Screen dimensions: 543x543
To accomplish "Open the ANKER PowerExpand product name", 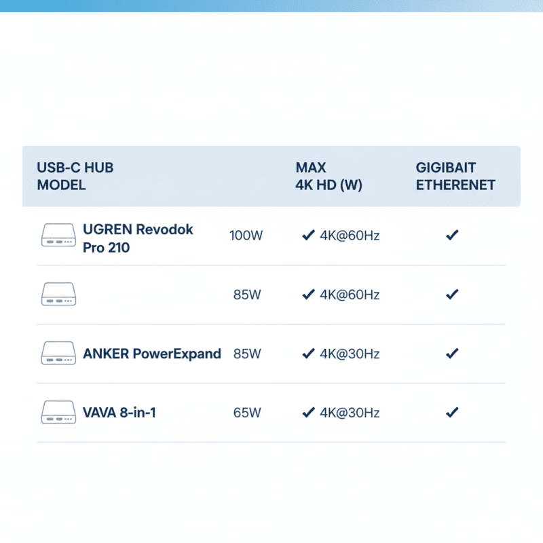I will 152,354.
